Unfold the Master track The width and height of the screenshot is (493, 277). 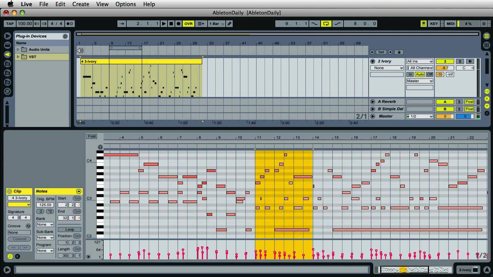(x=372, y=116)
